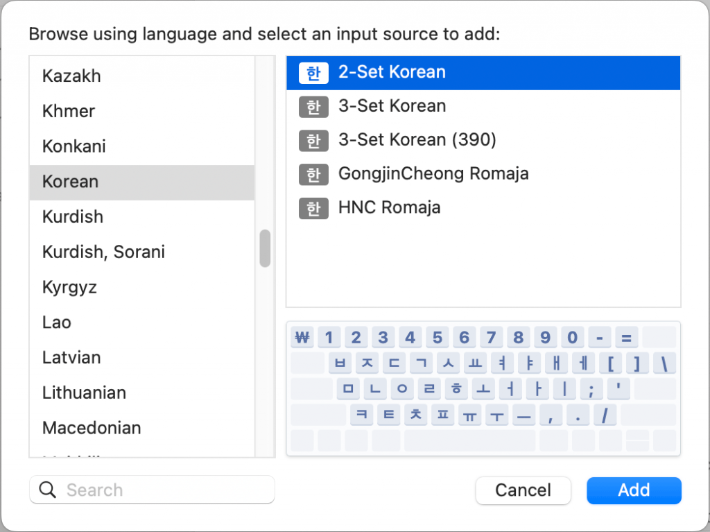The width and height of the screenshot is (710, 532).
Task: Pick Kurdish from the language list
Action: 141,217
